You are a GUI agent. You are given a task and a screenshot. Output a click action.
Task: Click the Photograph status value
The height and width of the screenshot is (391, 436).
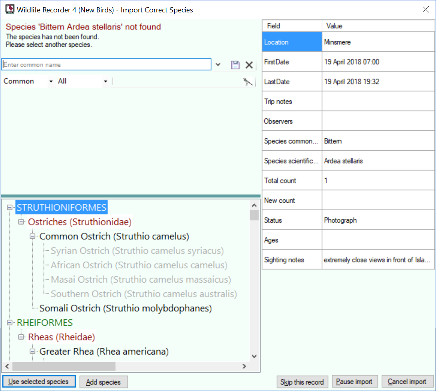[x=378, y=220]
